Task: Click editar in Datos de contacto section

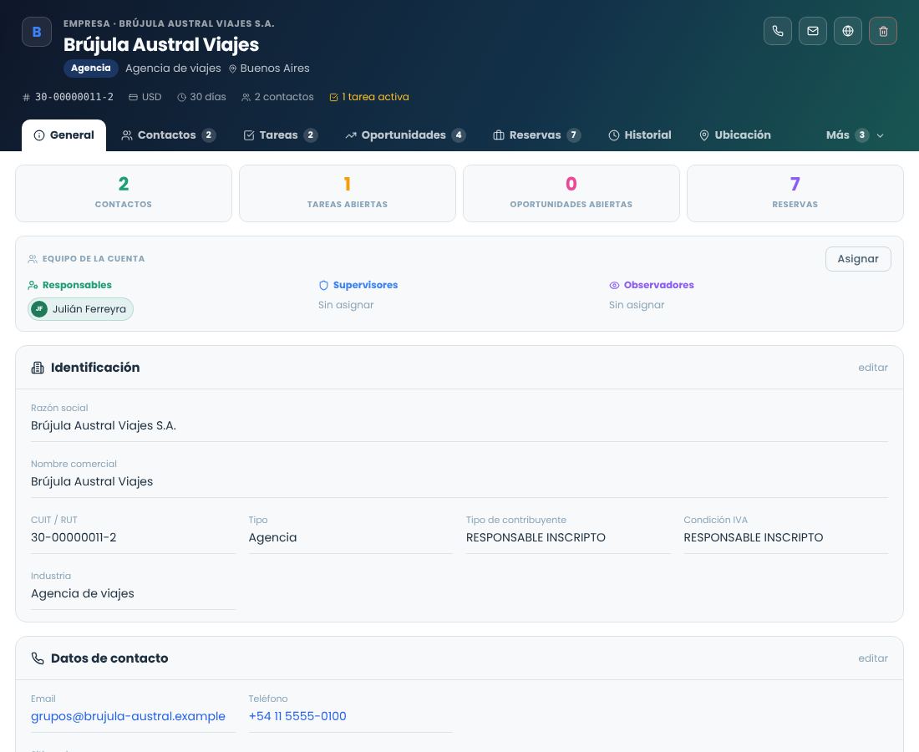Action: [873, 658]
